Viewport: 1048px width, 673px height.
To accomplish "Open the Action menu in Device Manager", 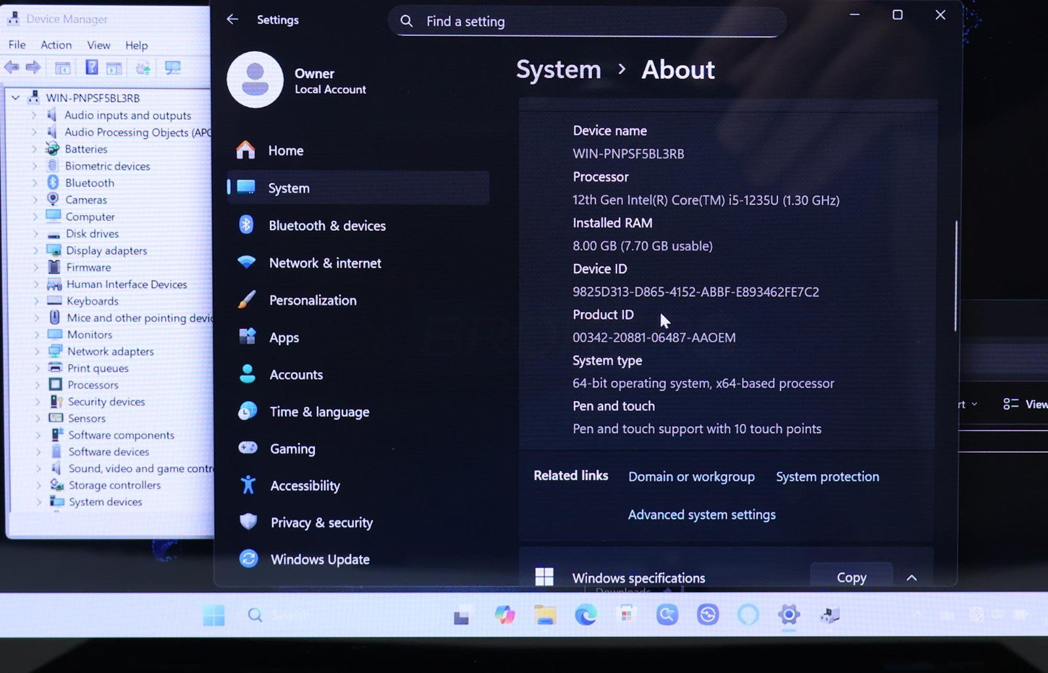I will pos(56,45).
